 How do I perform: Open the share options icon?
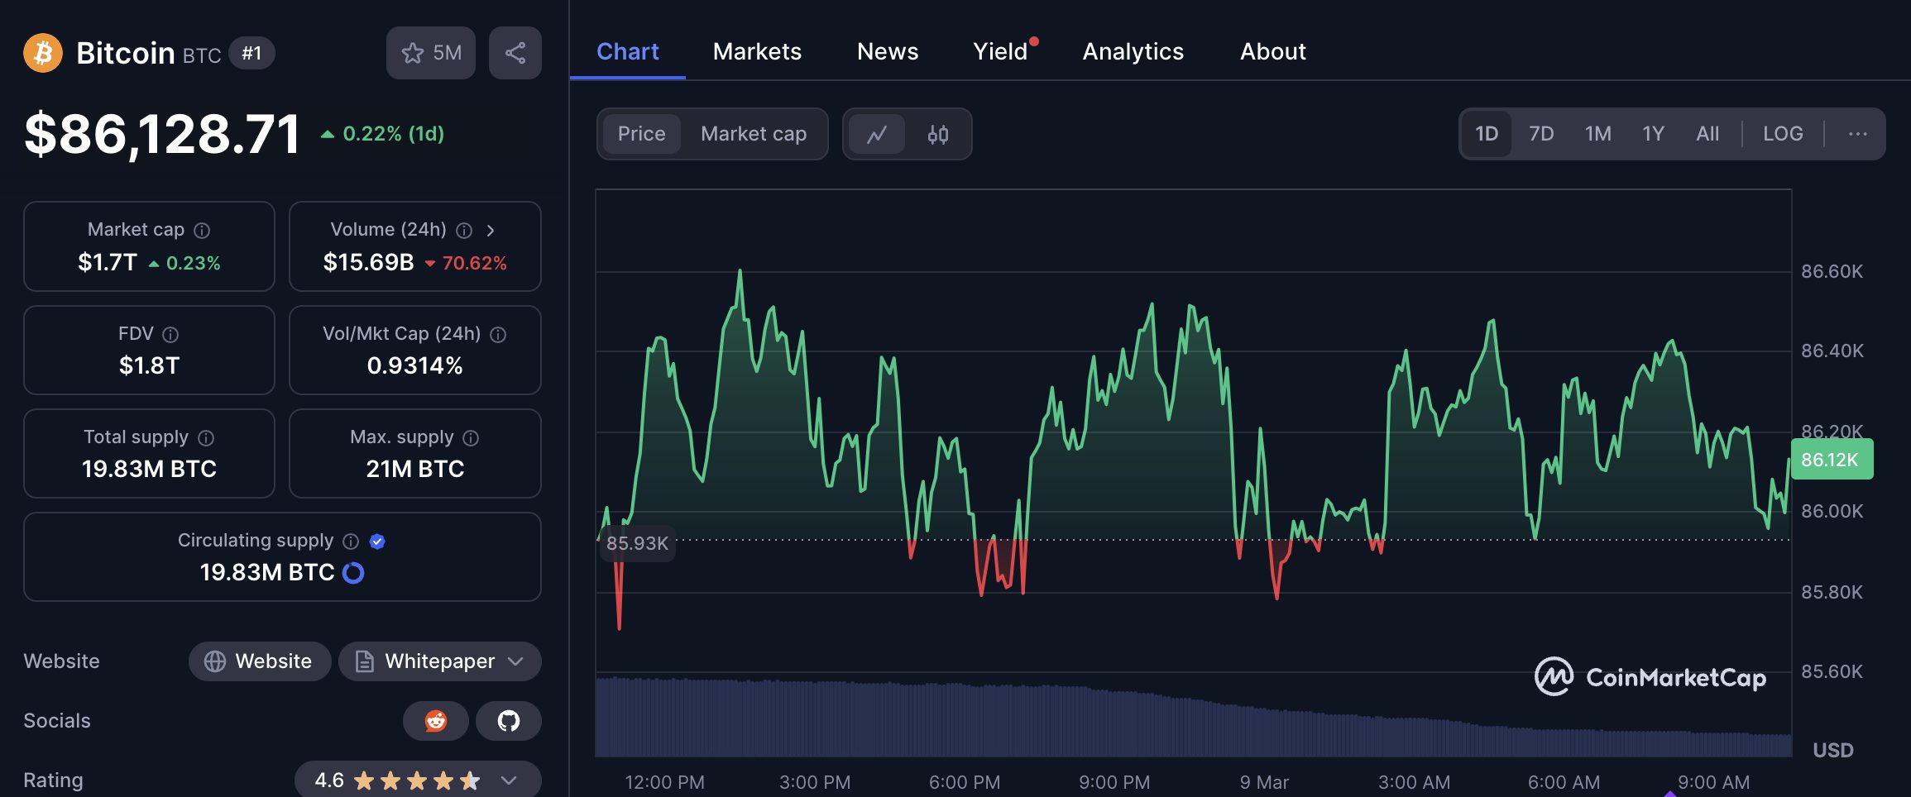click(x=515, y=53)
